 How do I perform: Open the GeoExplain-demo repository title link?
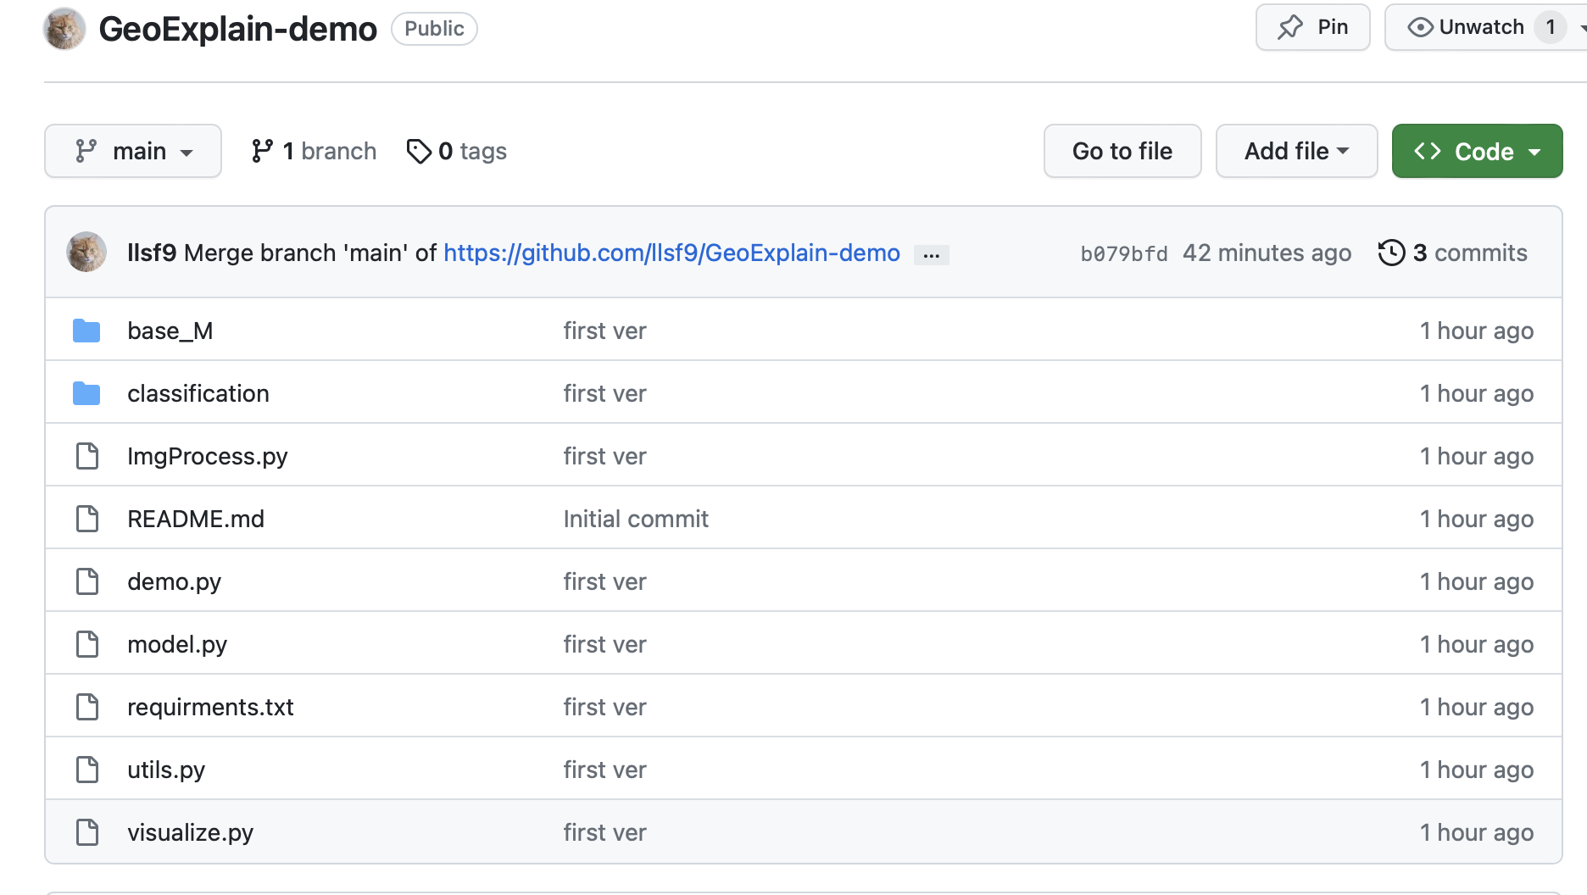coord(237,29)
